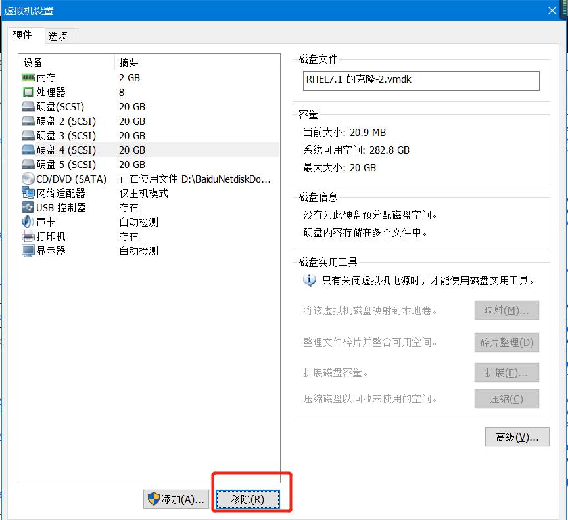This screenshot has width=568, height=520.
Task: Select the USB controller (USB 控制器) icon
Action: click(28, 207)
